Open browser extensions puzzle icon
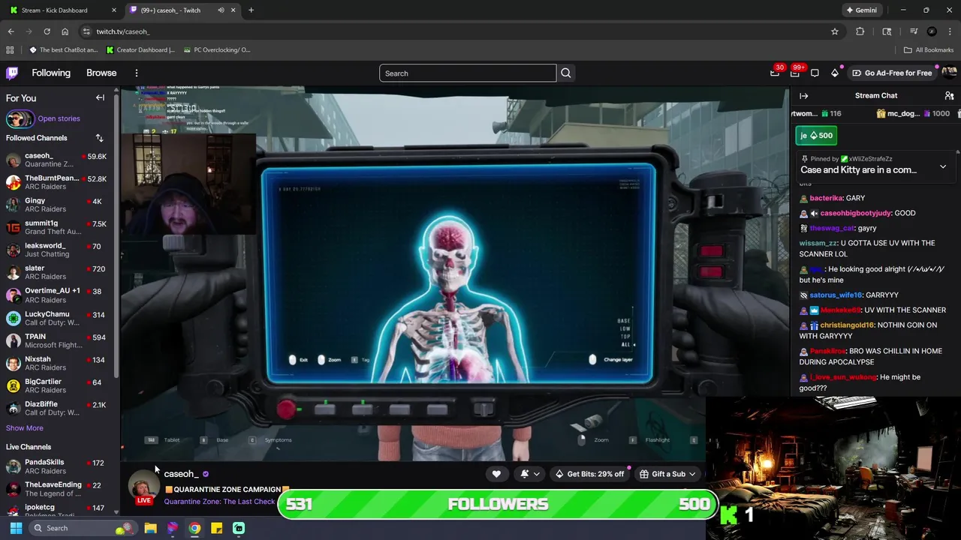 coord(860,31)
